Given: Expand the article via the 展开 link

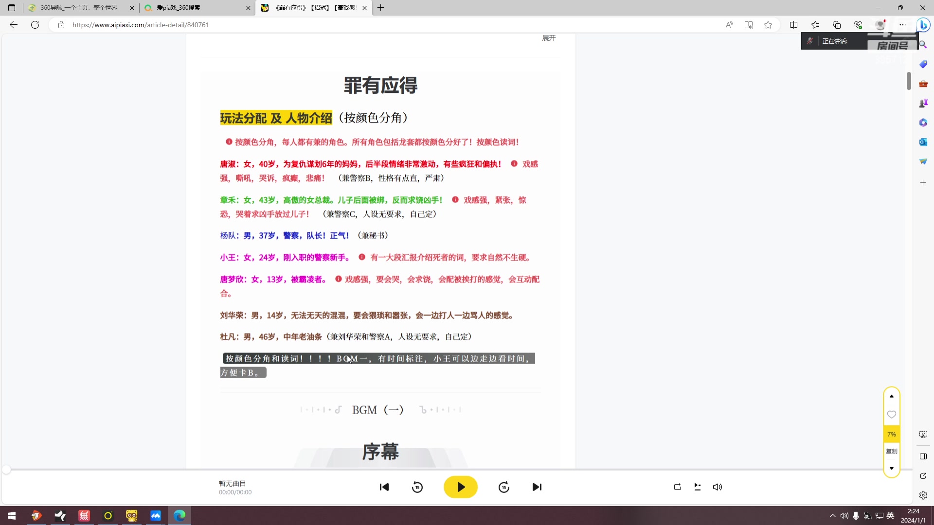Looking at the screenshot, I should 548,37.
